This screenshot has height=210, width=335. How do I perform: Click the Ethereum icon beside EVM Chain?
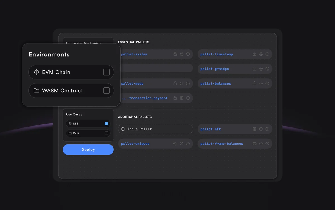point(37,72)
